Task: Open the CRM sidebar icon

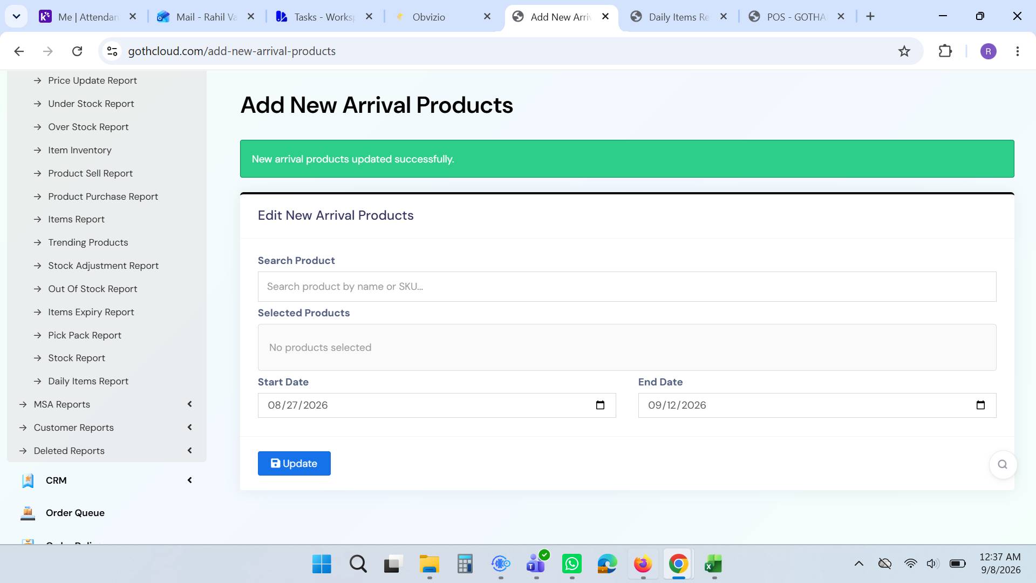Action: (28, 480)
